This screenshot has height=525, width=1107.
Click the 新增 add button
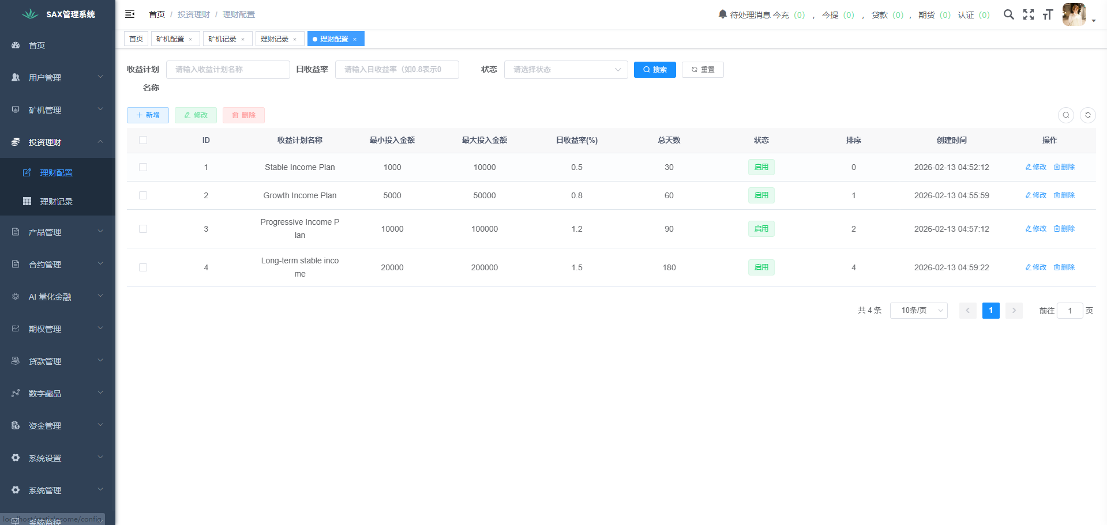click(x=148, y=115)
